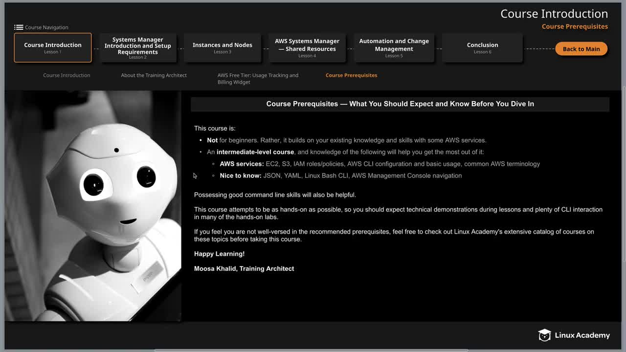Click the robot photo thumbnail
Screen dimensions: 626x352
click(93, 206)
